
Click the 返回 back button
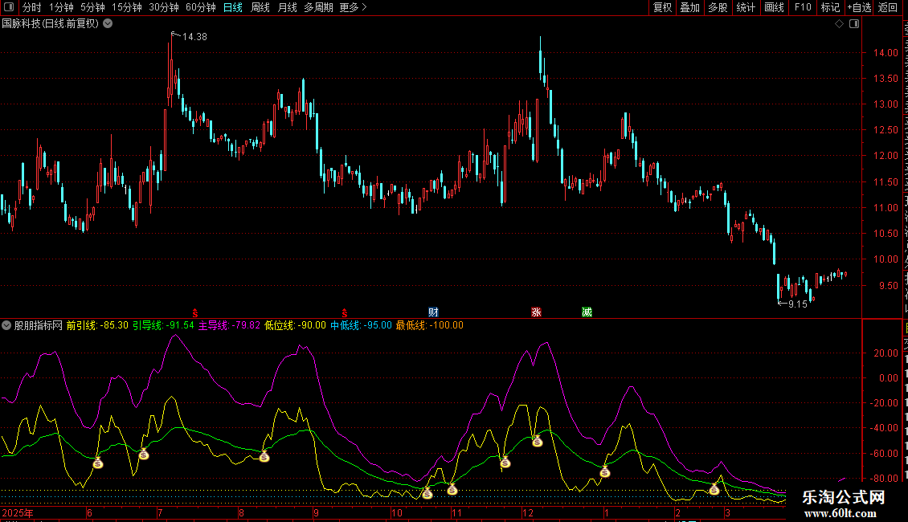click(x=888, y=7)
